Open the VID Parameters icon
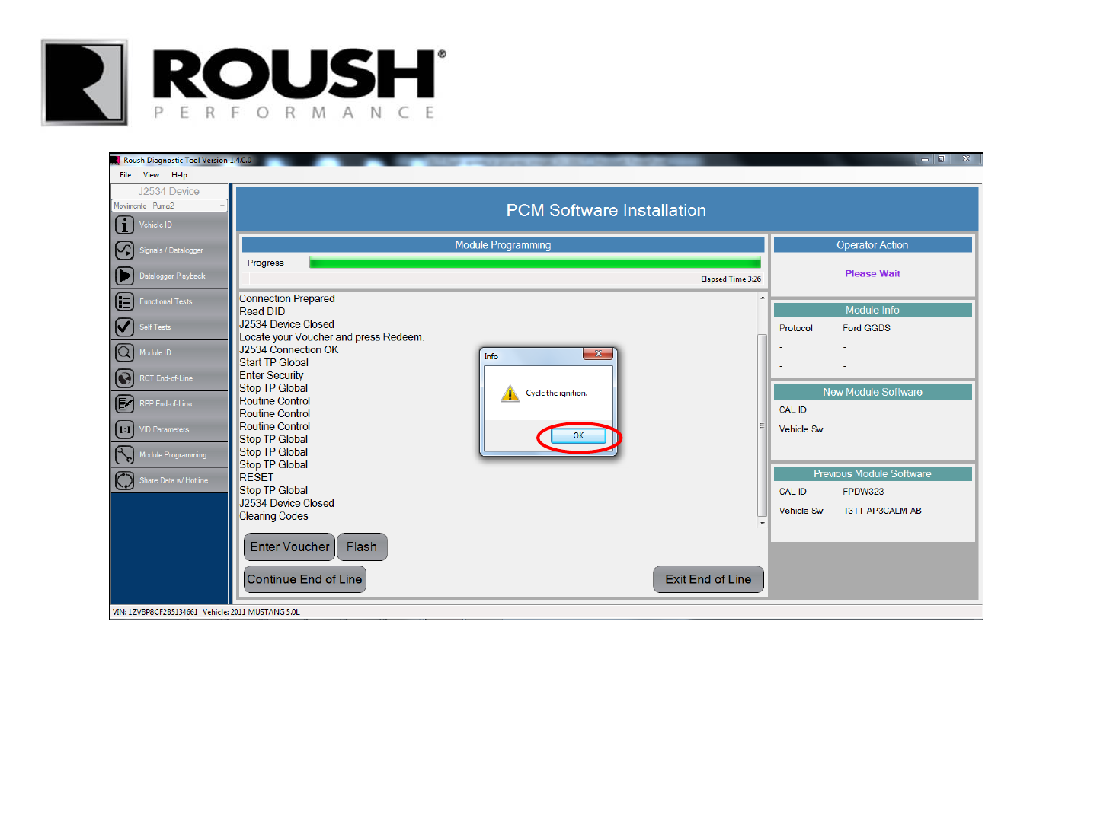 [124, 429]
